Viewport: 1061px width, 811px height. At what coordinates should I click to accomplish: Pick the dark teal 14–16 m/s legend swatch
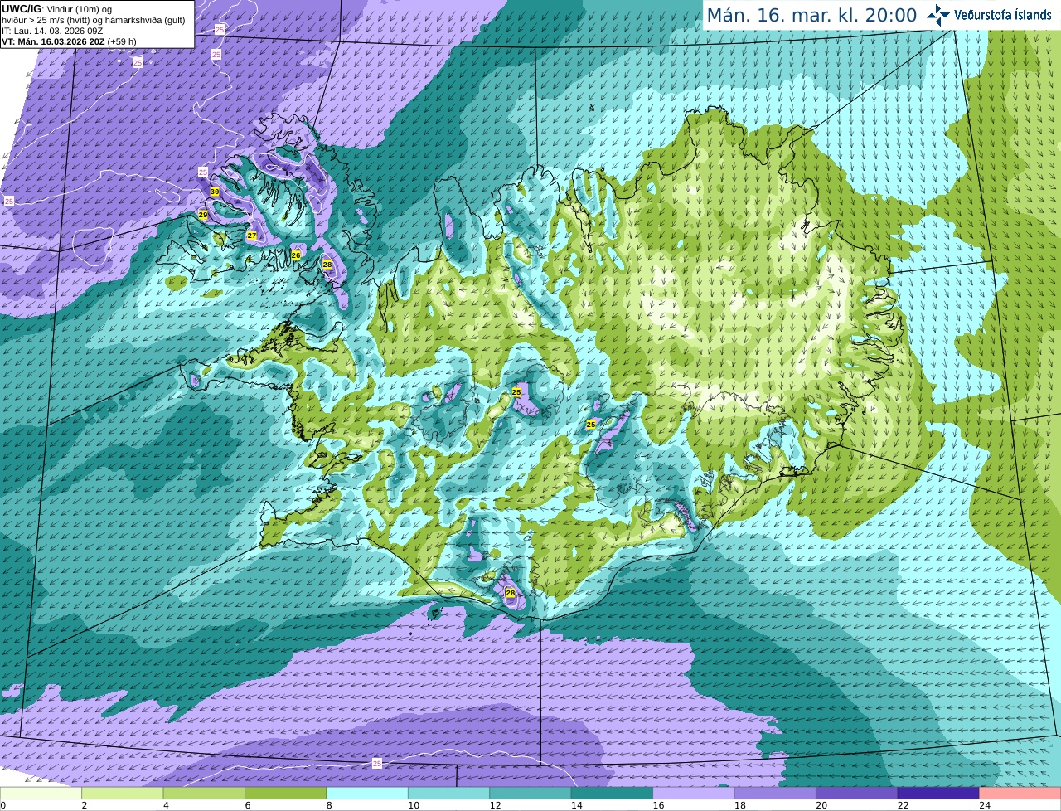coord(613,794)
